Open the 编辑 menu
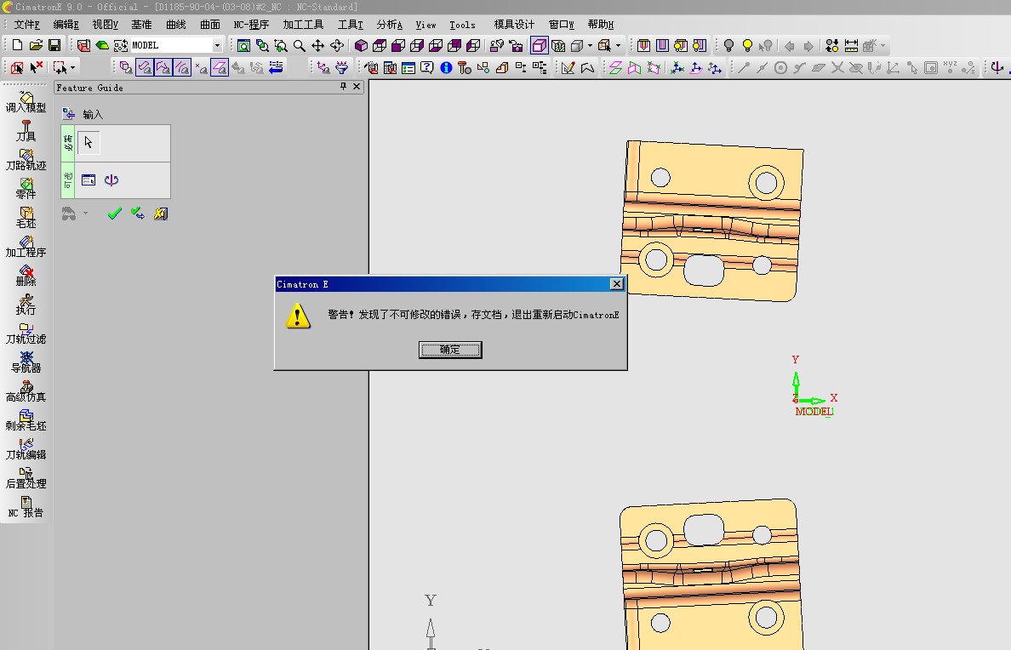 point(66,25)
